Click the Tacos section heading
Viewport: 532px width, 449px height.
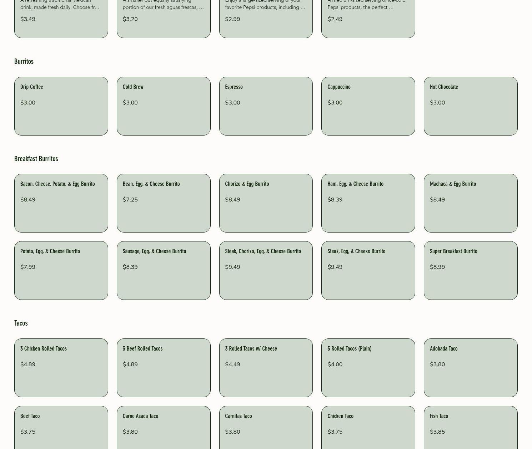pyautogui.click(x=21, y=323)
